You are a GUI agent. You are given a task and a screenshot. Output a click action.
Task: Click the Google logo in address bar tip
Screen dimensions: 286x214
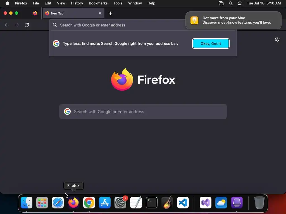56,43
